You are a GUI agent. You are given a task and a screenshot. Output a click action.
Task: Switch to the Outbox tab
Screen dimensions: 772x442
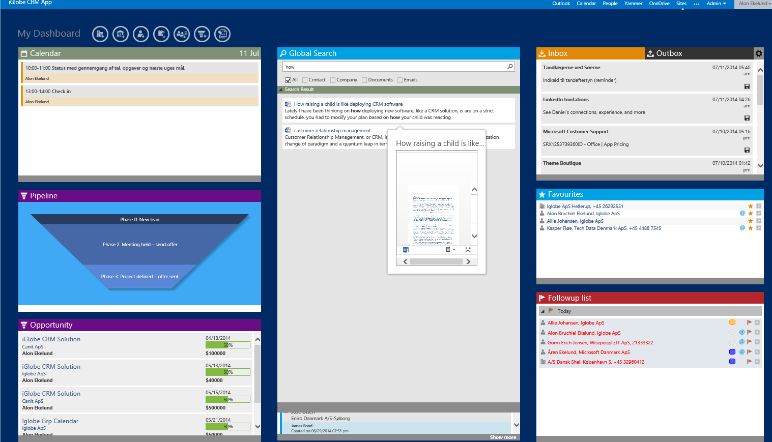(699, 53)
